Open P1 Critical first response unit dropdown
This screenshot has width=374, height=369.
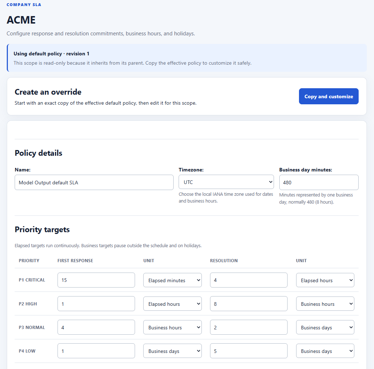pyautogui.click(x=172, y=280)
